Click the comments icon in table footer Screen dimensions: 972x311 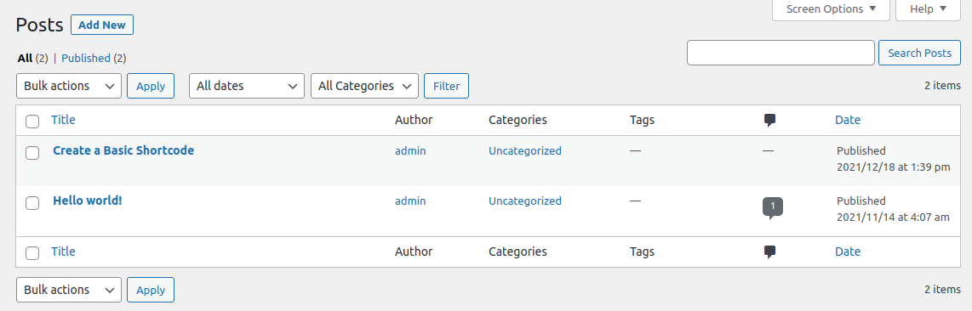(770, 252)
